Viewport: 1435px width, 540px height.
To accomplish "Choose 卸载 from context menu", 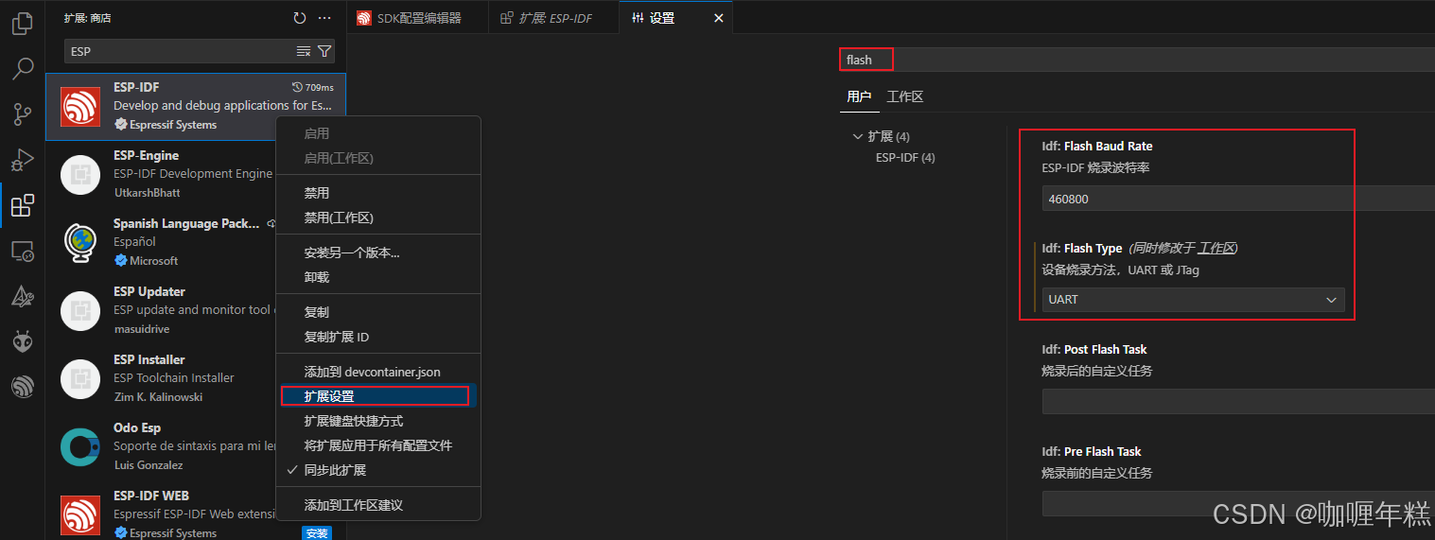I will [x=378, y=277].
